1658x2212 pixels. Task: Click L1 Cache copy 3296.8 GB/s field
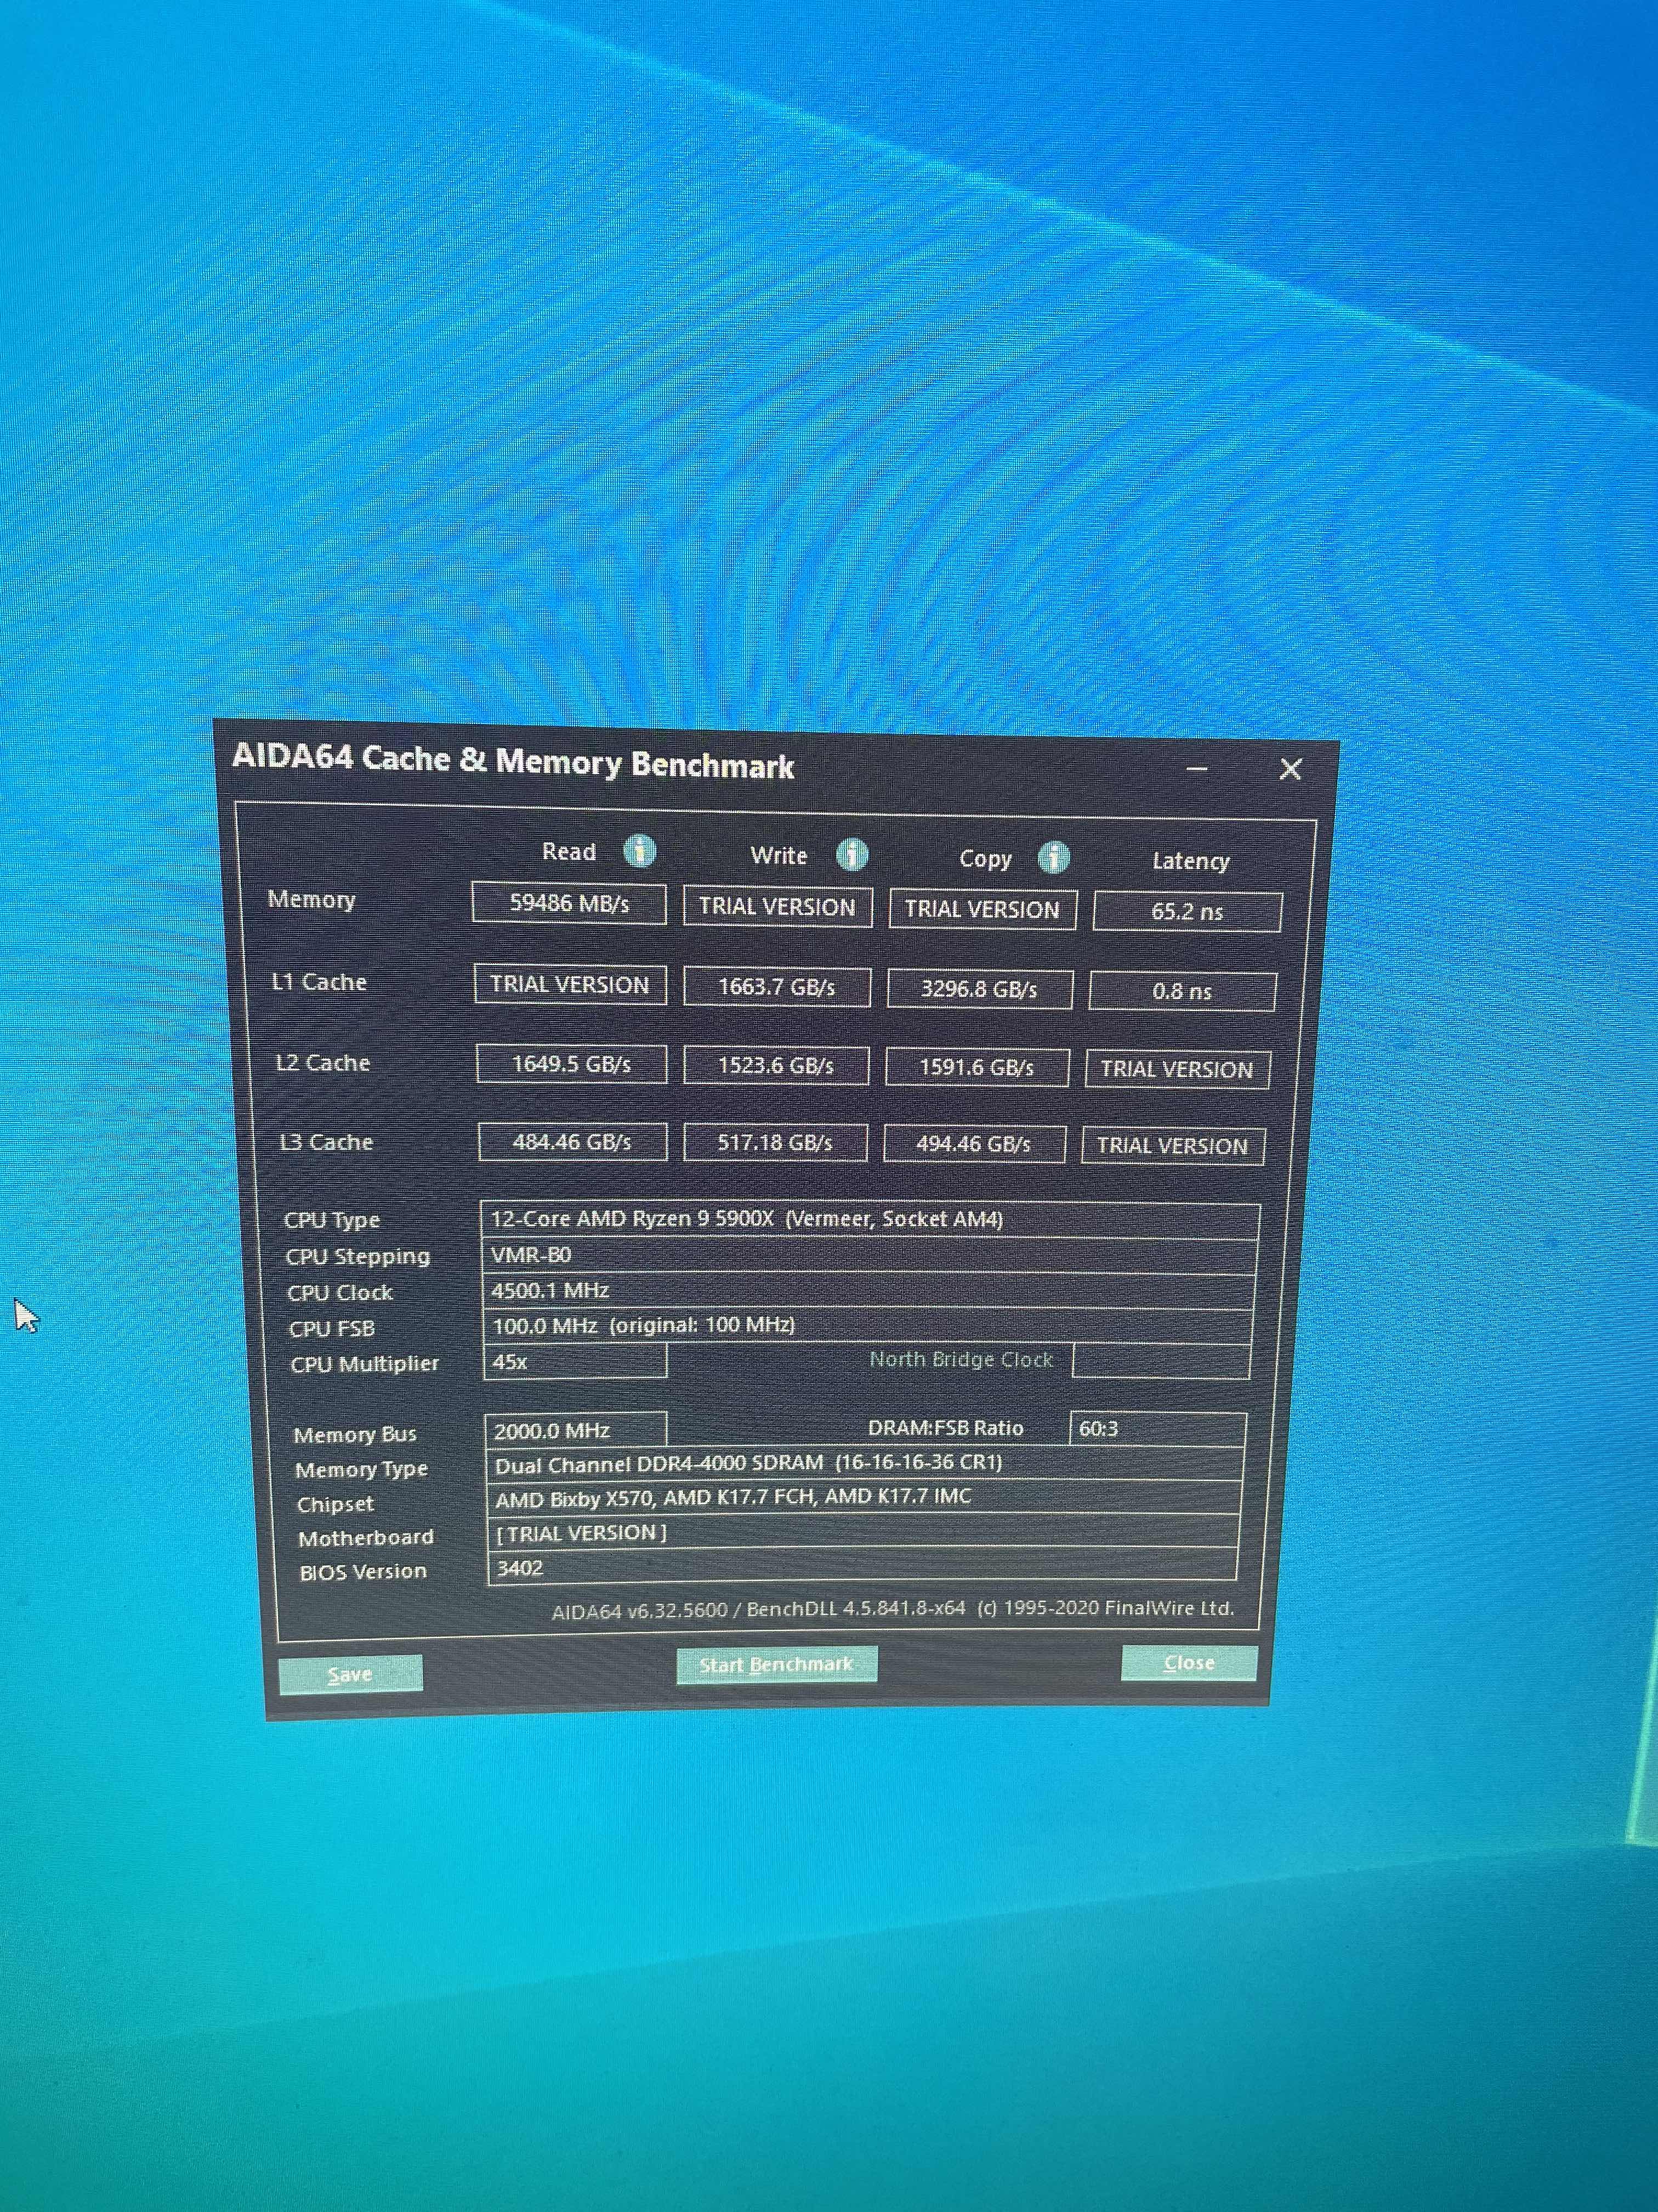point(979,990)
